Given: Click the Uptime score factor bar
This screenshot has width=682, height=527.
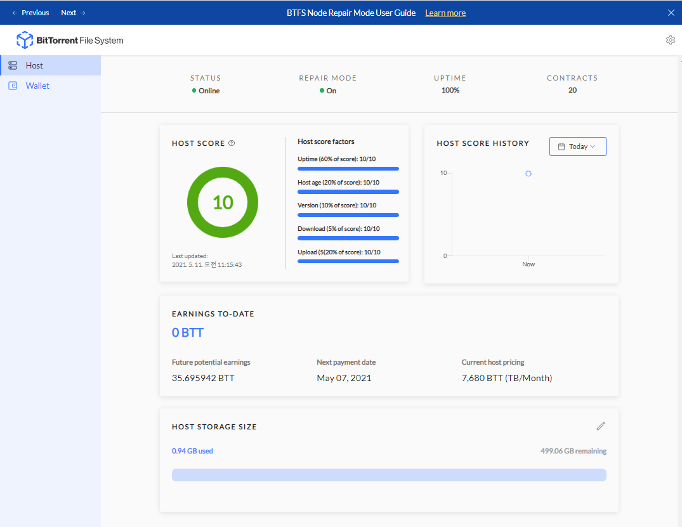Looking at the screenshot, I should (348, 169).
